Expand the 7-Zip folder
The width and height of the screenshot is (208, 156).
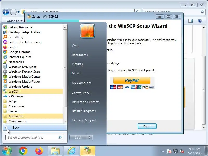click(x=33, y=101)
